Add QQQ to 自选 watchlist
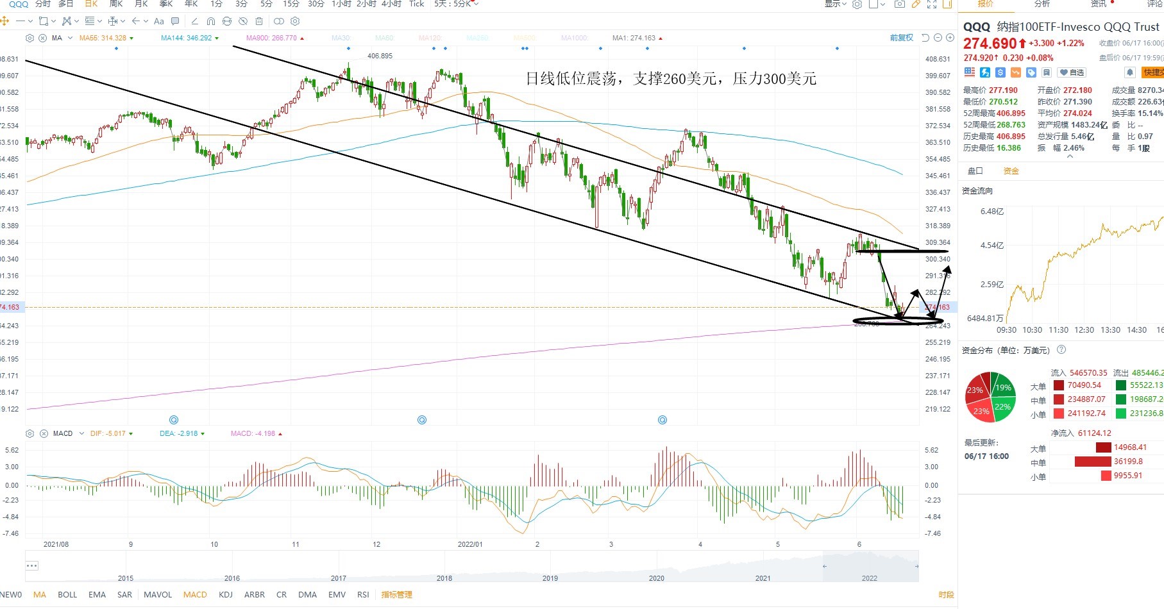Screen dimensions: 1164x609 (x=1072, y=72)
